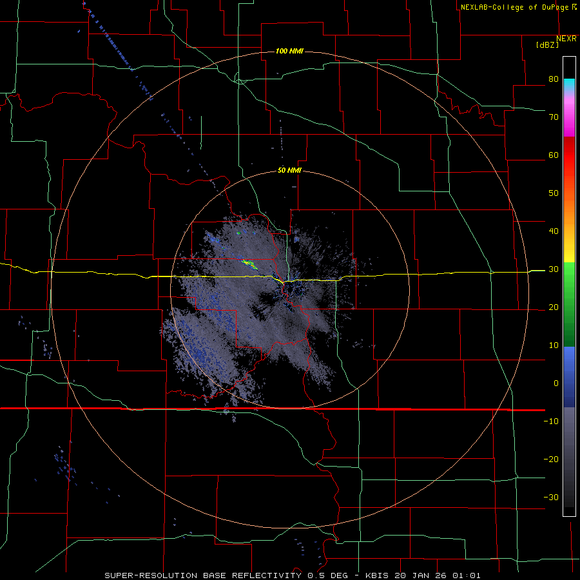
Task: Click the "100 NMI" range ring label
Action: tap(289, 51)
